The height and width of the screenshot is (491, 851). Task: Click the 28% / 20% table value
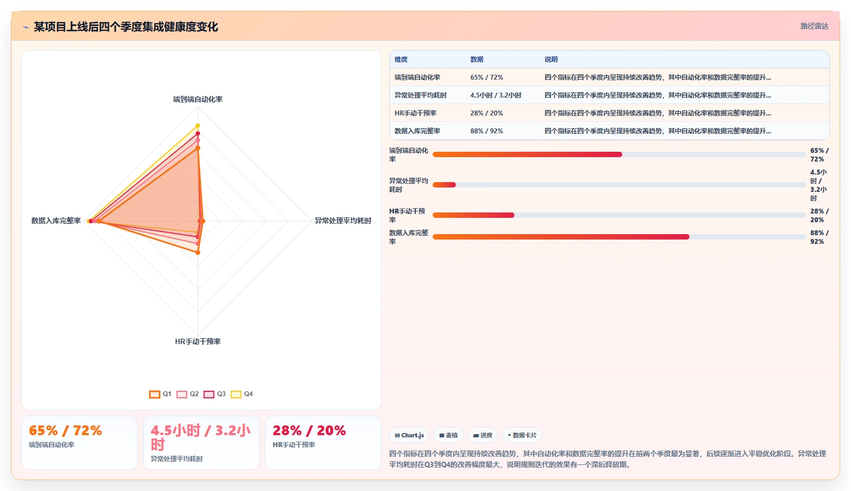pos(487,113)
